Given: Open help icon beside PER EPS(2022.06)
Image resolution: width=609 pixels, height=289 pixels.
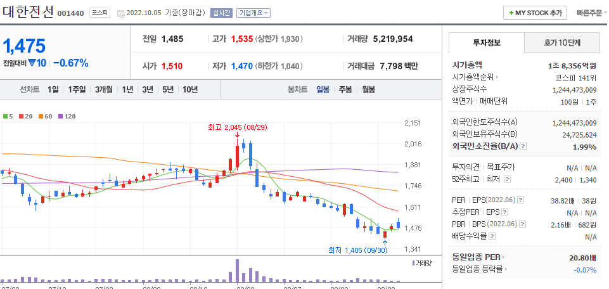Looking at the screenshot, I should tap(521, 200).
